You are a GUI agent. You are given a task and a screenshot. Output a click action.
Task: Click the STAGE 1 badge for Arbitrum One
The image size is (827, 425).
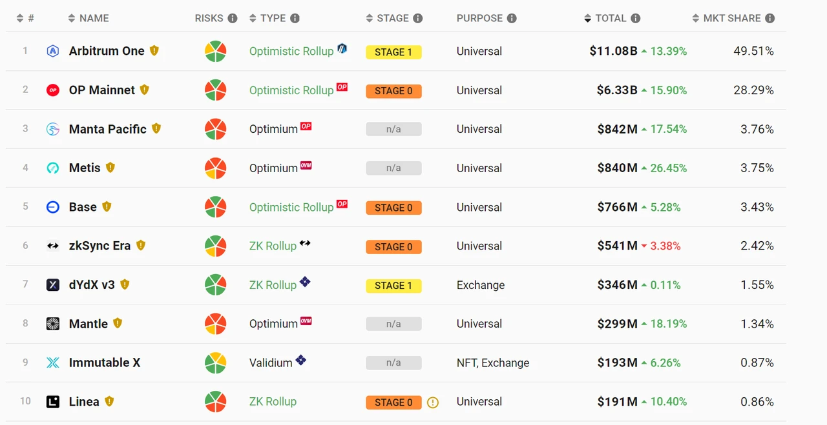click(x=393, y=52)
